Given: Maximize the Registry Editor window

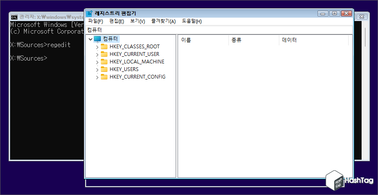Looking at the screenshot, I should point(334,13).
